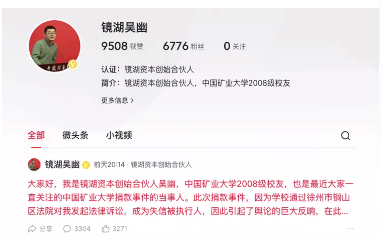382x249 pixels.
Task: Open the 0 关注 following list
Action: coord(235,46)
